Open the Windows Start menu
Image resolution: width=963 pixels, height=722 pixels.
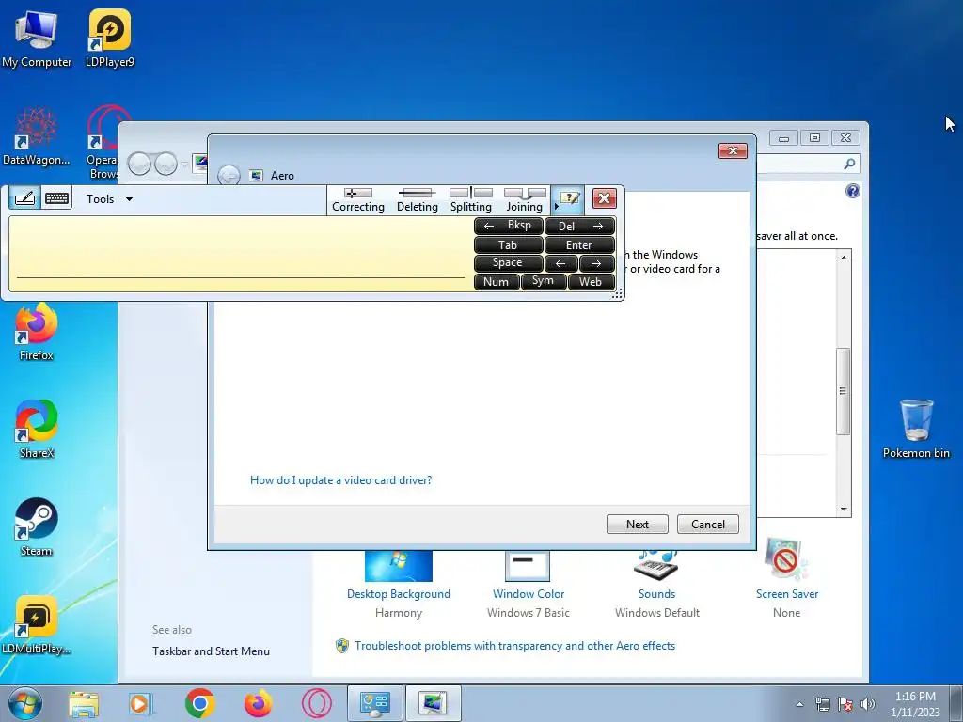point(25,703)
